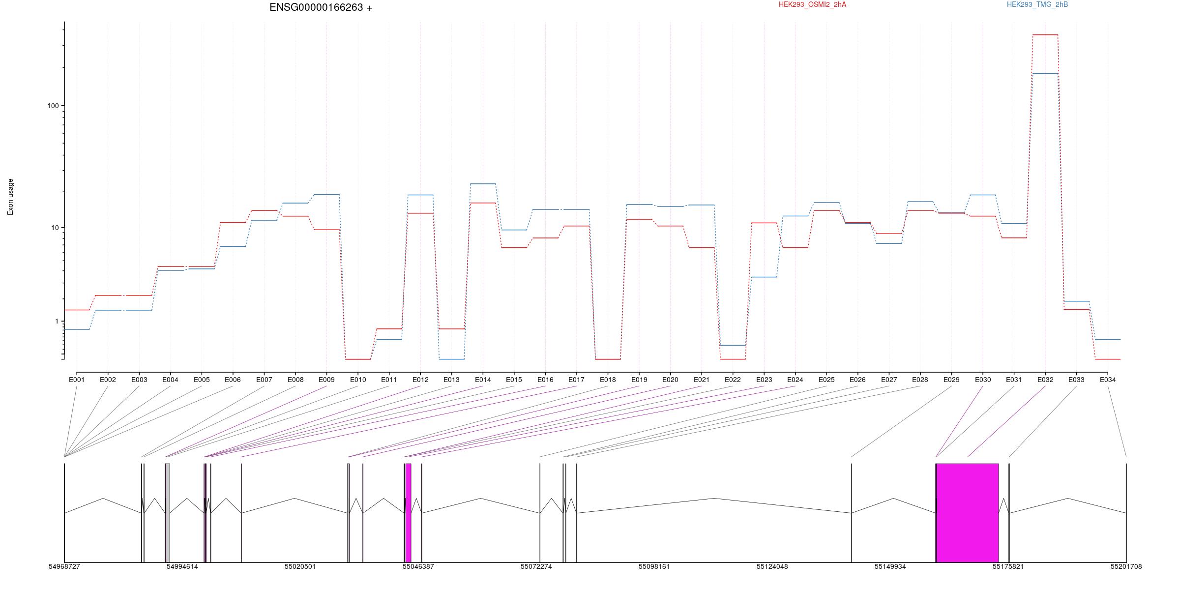Click exon label E033
Viewport: 1180px width, 590px height.
1076,380
